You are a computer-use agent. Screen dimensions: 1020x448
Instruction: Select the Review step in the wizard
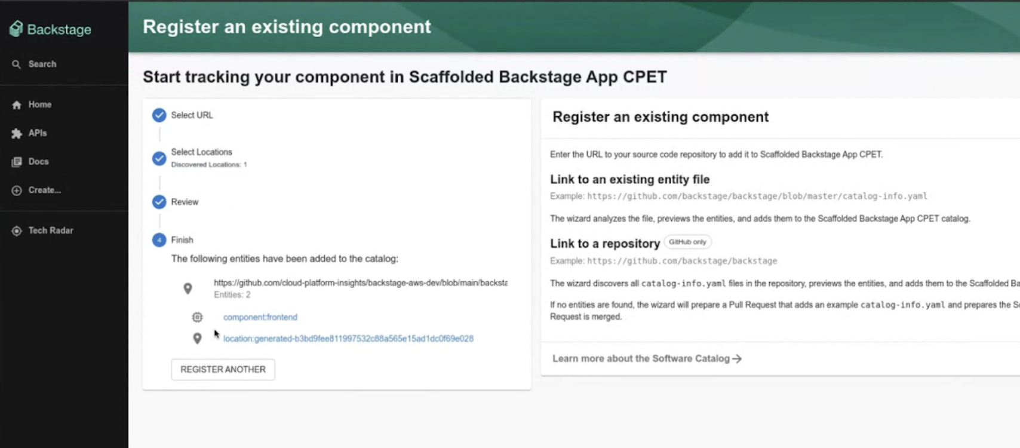click(x=159, y=202)
